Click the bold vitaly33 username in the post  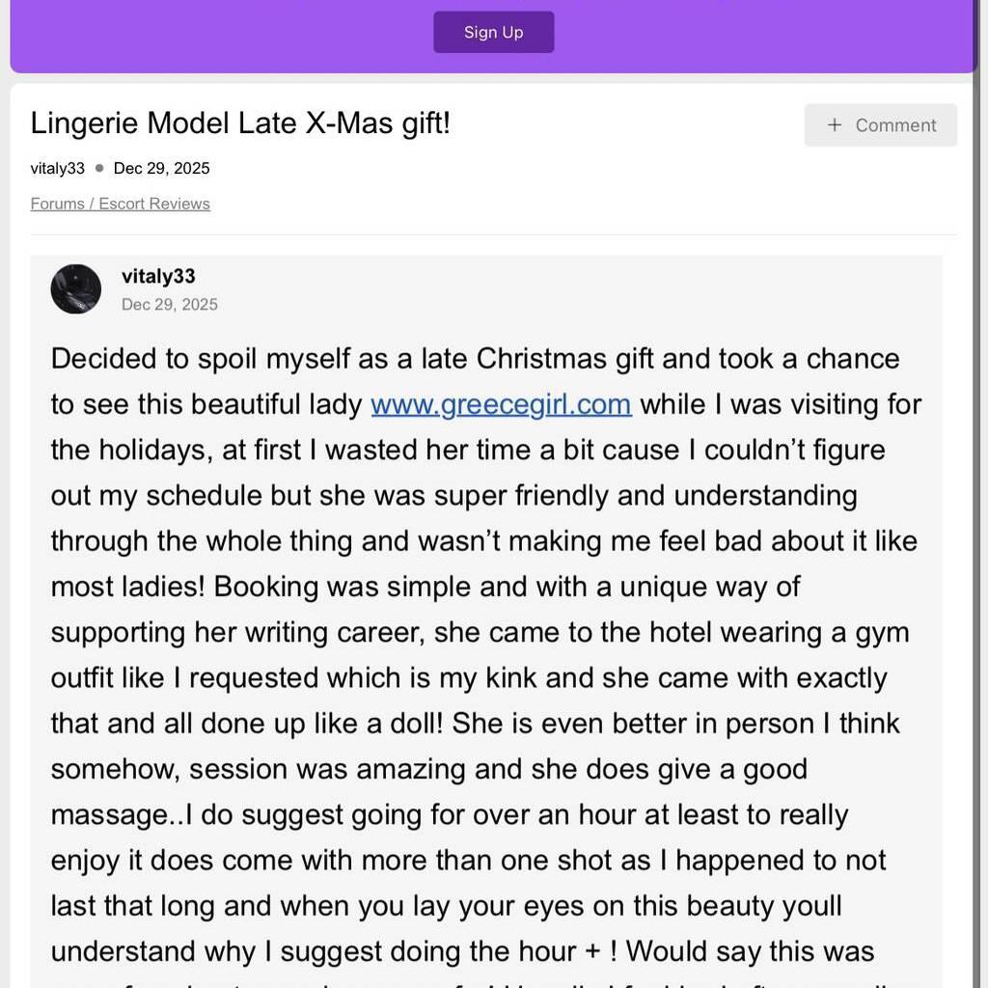pos(158,276)
